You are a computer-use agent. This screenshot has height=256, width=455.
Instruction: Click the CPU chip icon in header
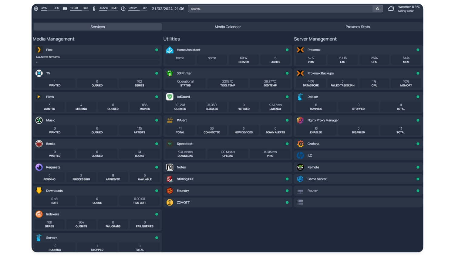point(36,9)
